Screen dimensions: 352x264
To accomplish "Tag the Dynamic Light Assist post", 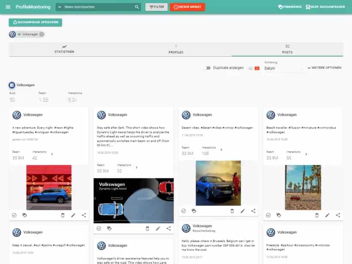I will (109, 228).
